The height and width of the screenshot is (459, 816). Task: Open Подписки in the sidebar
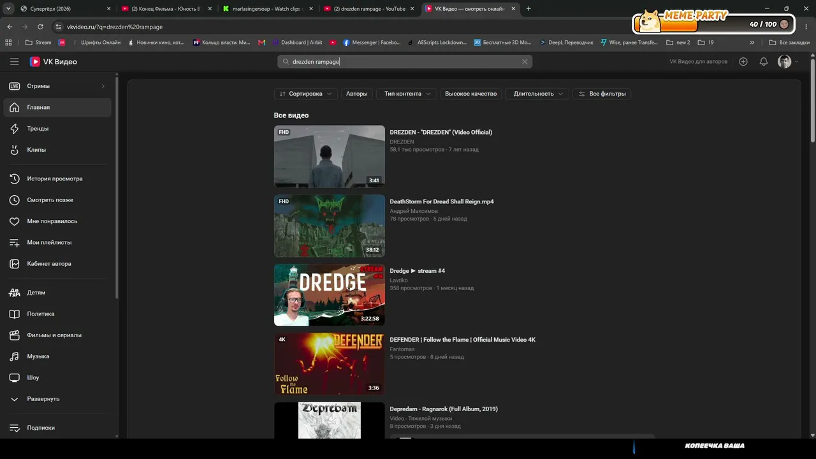pyautogui.click(x=57, y=428)
